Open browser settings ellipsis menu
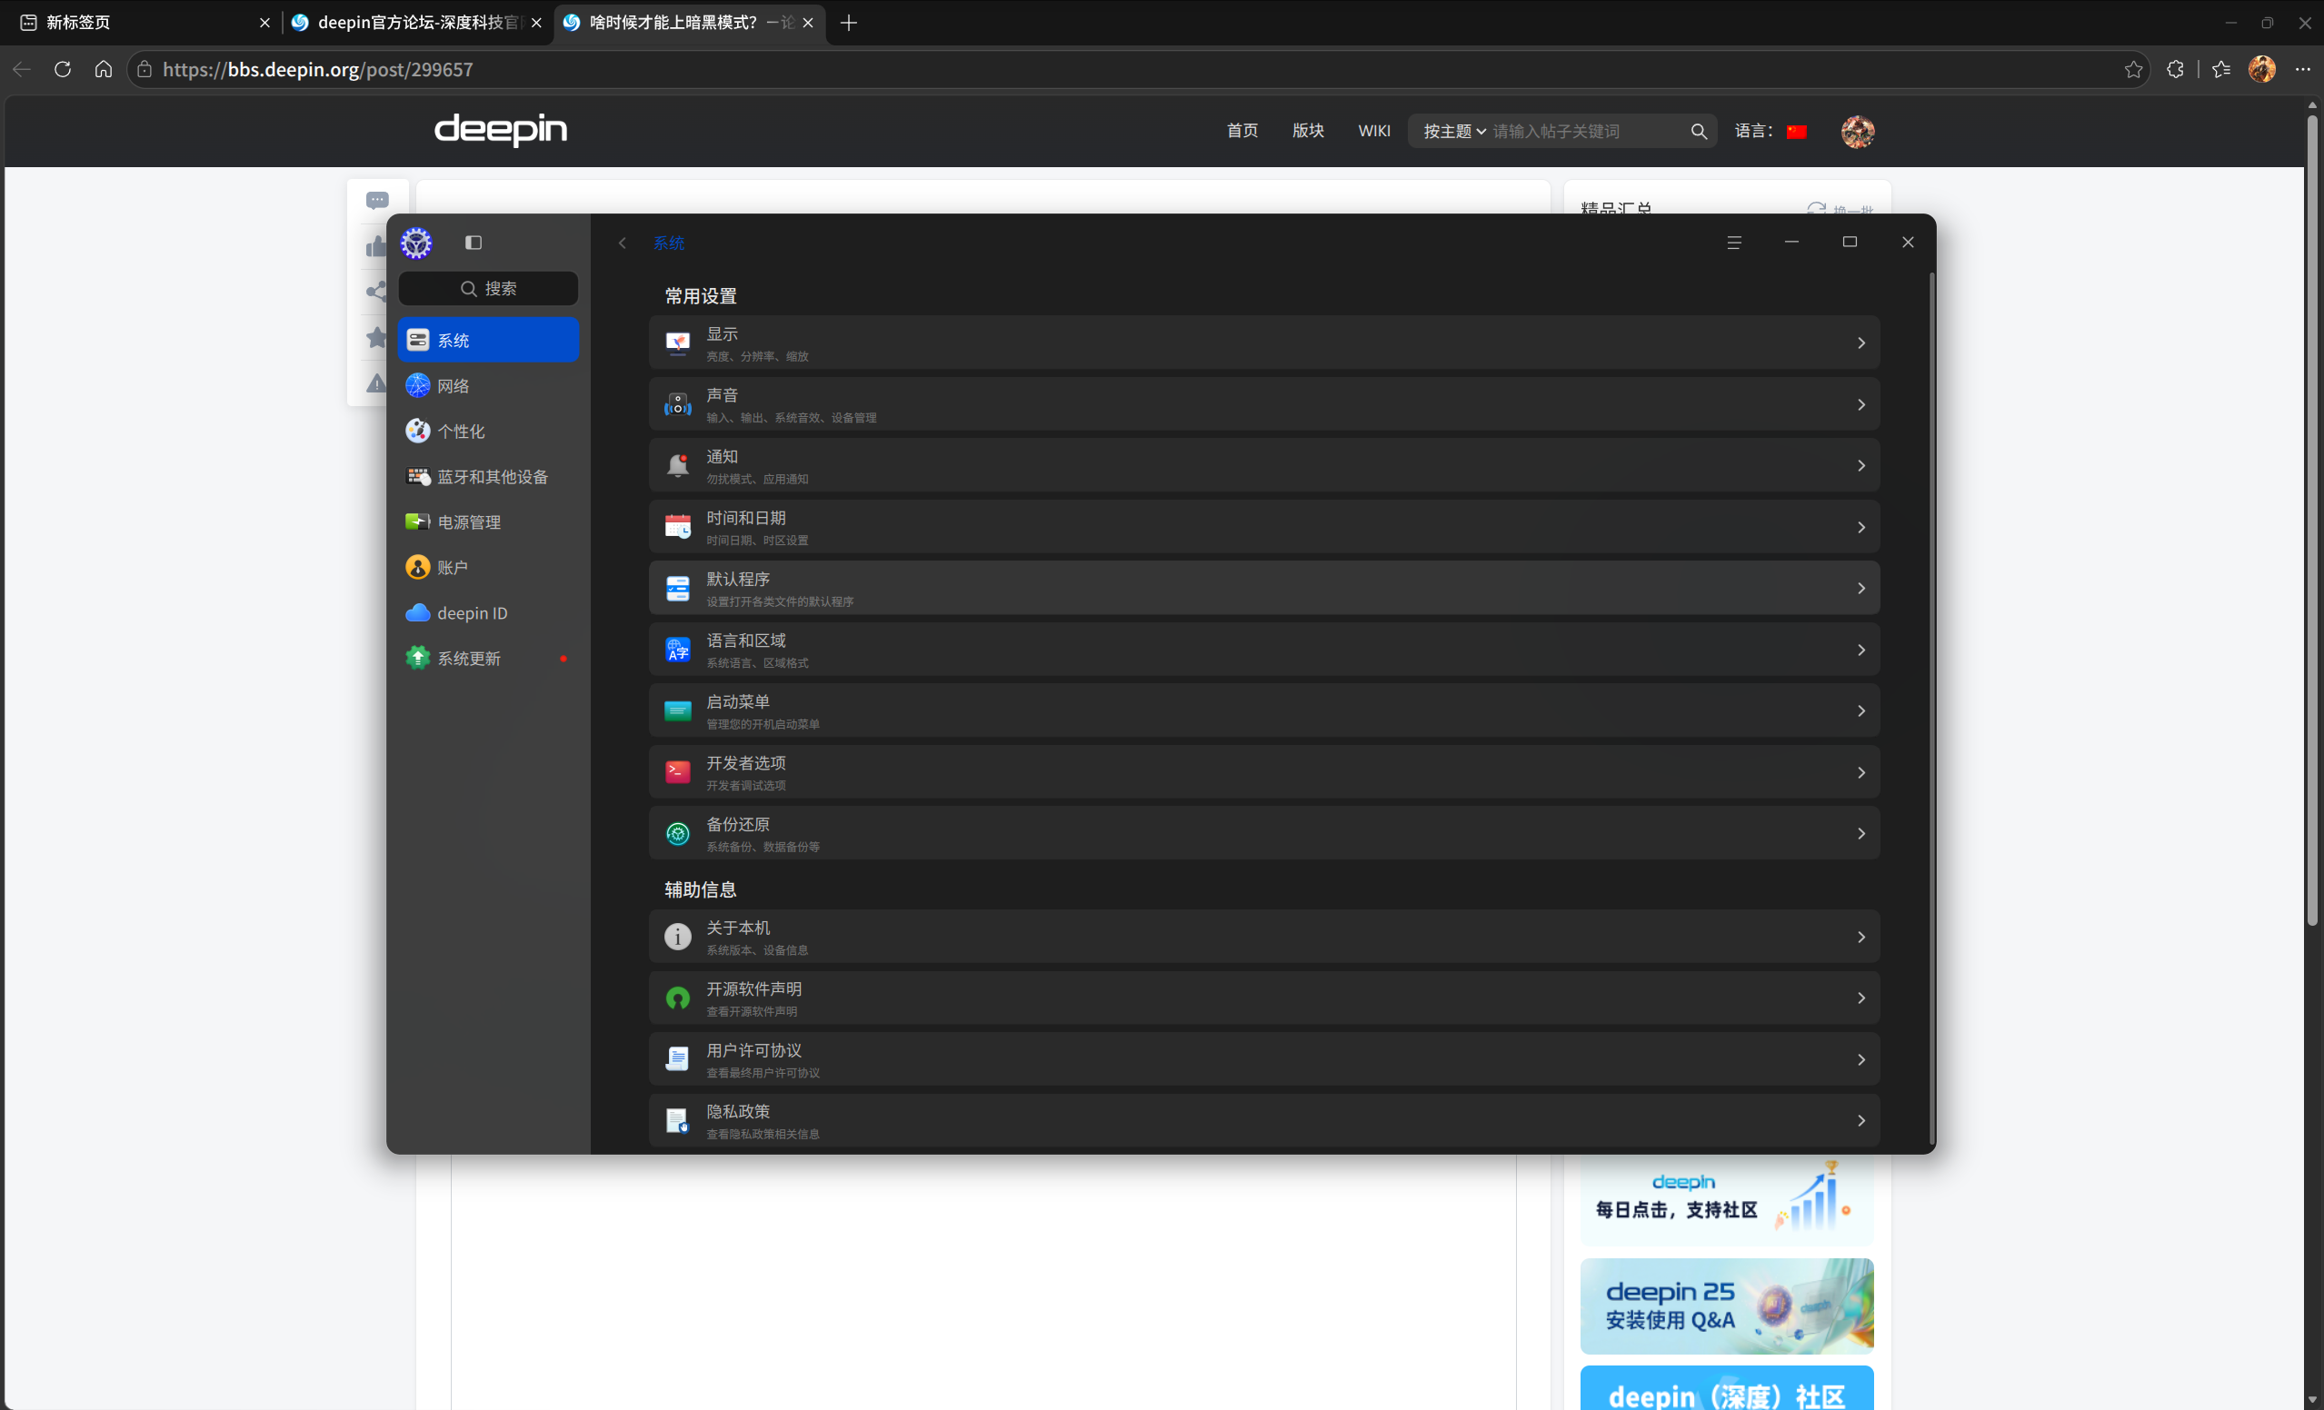This screenshot has width=2324, height=1410. click(x=2302, y=70)
